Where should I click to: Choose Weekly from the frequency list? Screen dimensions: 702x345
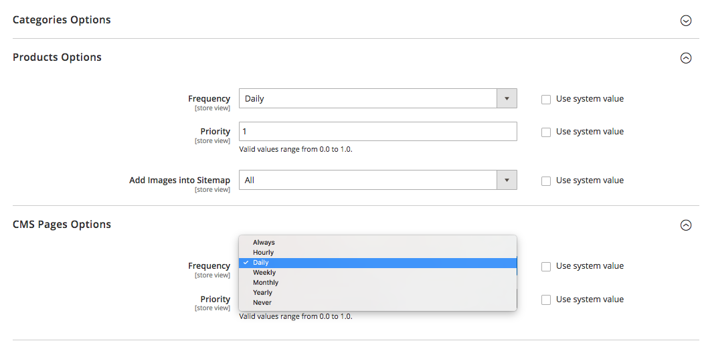point(264,273)
